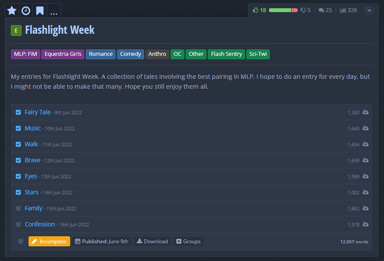Open the Stars chapter

pyautogui.click(x=32, y=192)
